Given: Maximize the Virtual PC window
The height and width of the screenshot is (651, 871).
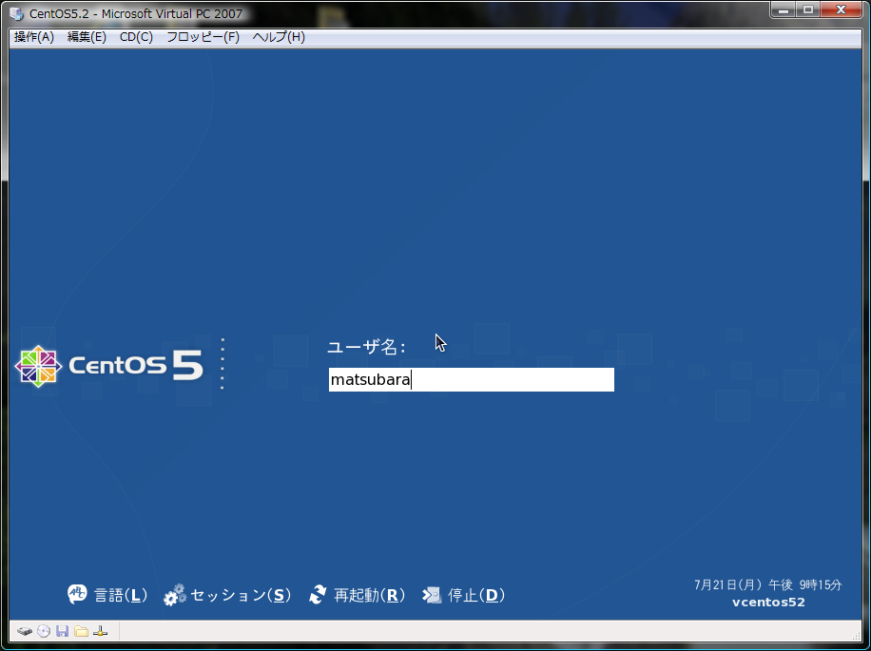Looking at the screenshot, I should (808, 10).
